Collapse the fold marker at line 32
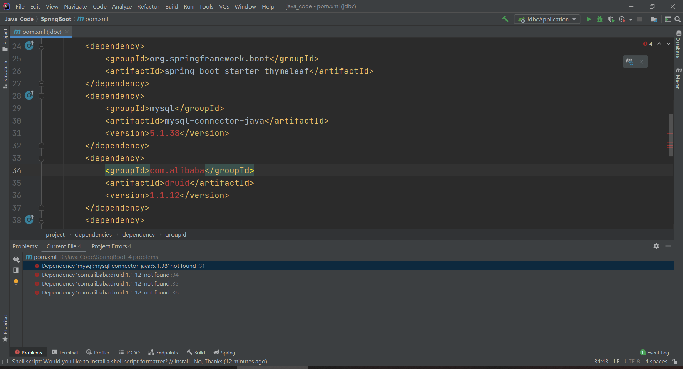The width and height of the screenshot is (683, 369). [x=42, y=146]
